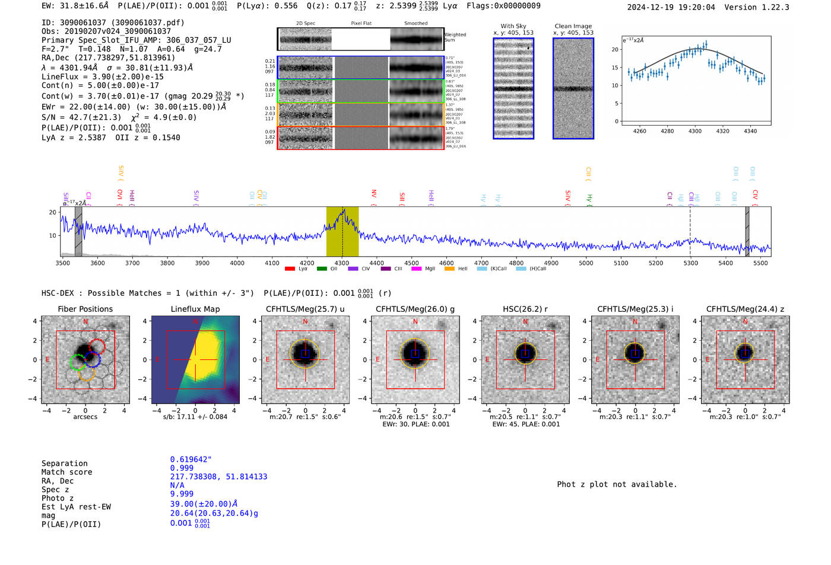Click the Primary Spec_Slot_IFU_AMP line
This screenshot has height=565, width=831.
point(137,40)
